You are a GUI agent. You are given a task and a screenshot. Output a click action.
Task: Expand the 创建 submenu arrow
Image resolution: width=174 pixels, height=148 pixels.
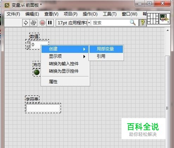point(84,49)
